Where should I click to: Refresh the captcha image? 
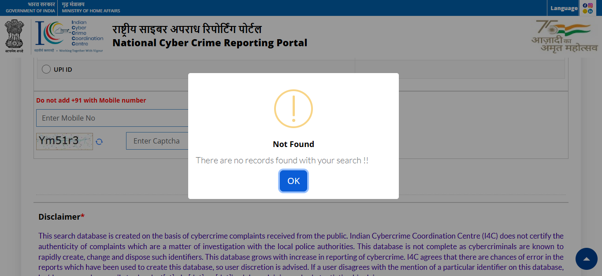99,141
